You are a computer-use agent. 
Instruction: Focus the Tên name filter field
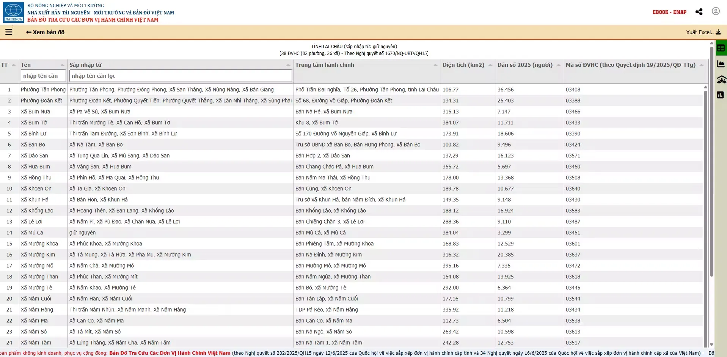coord(43,76)
